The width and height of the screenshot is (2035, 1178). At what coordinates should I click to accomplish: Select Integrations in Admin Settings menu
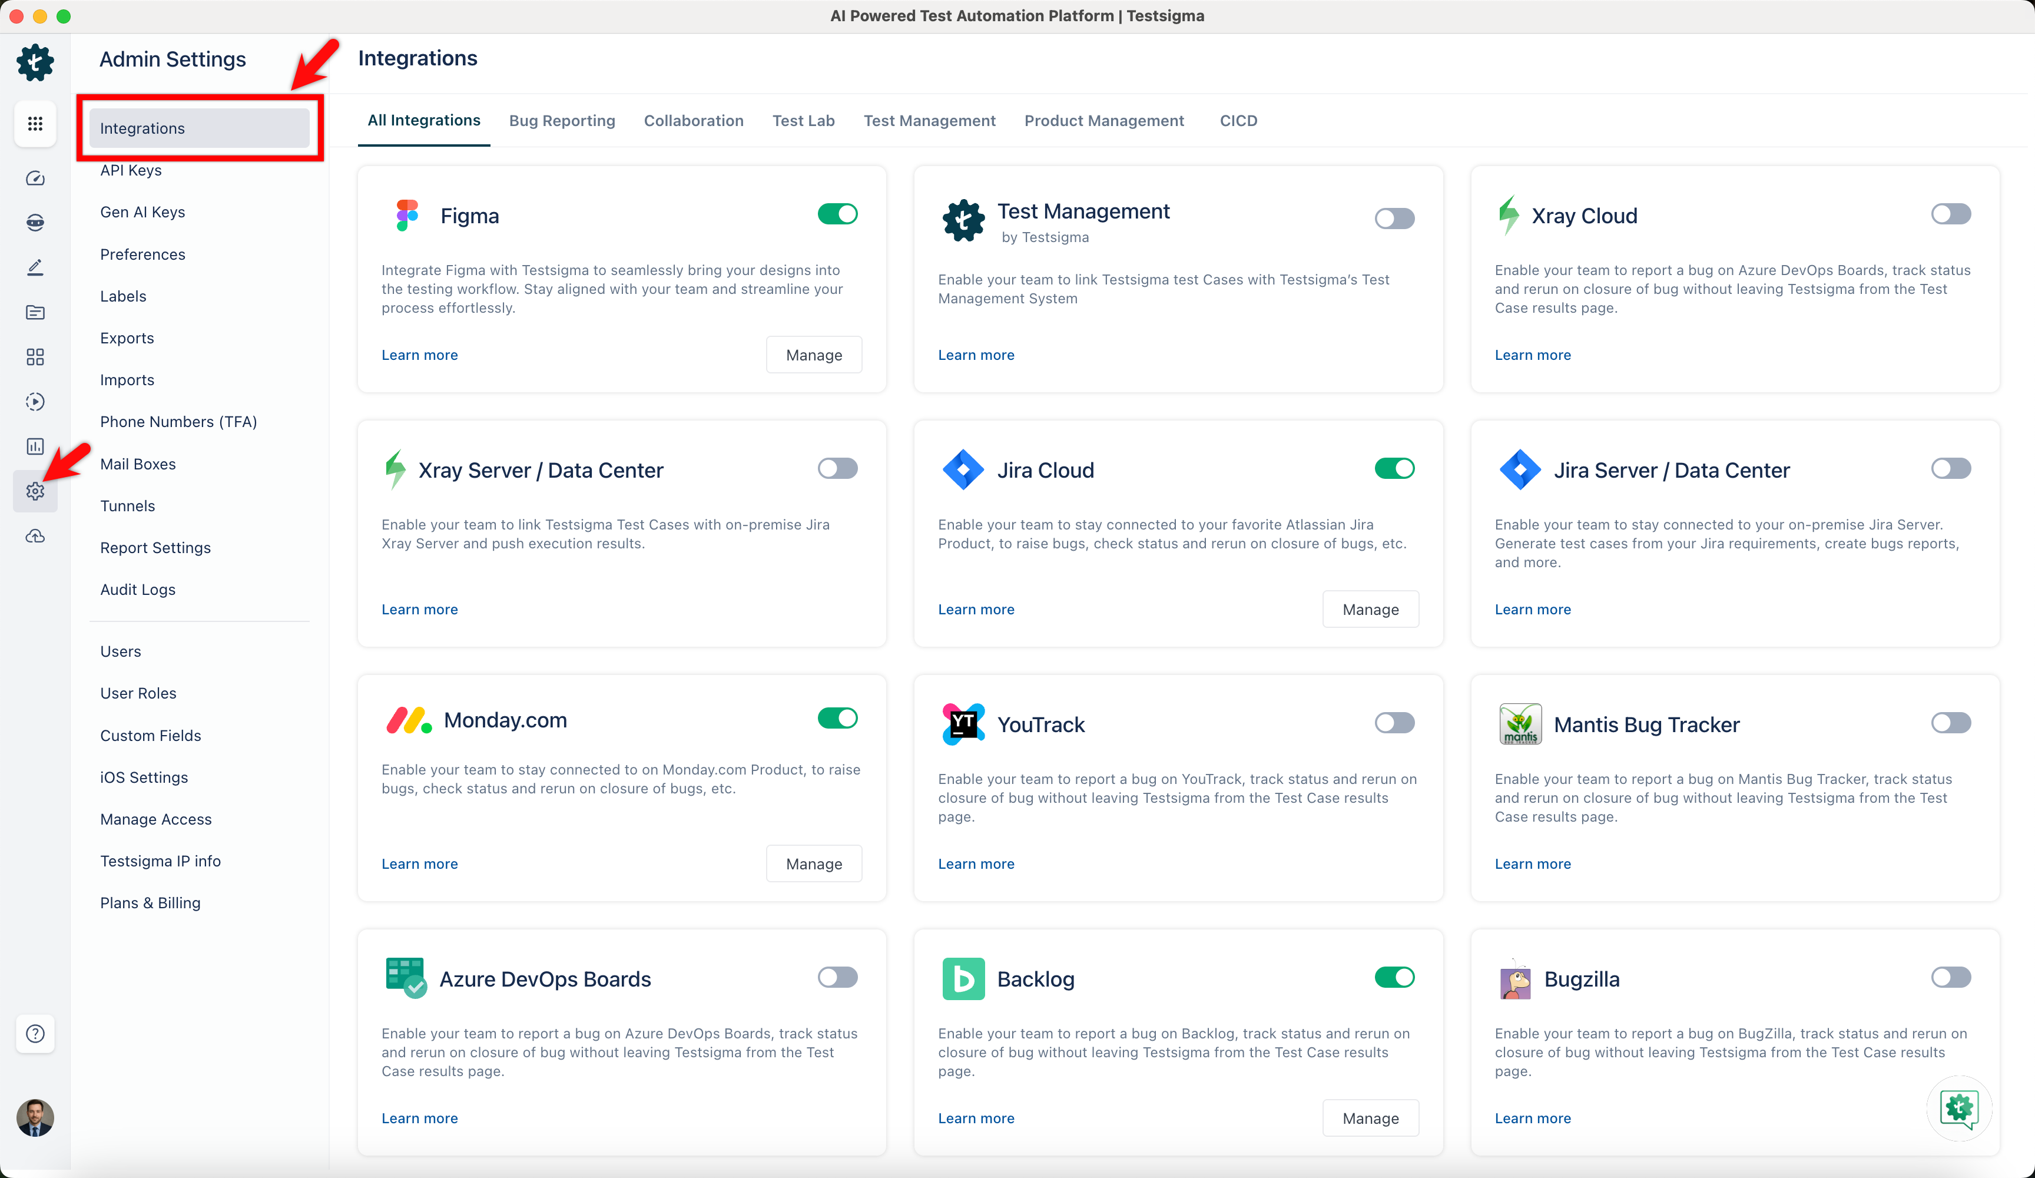(x=200, y=128)
